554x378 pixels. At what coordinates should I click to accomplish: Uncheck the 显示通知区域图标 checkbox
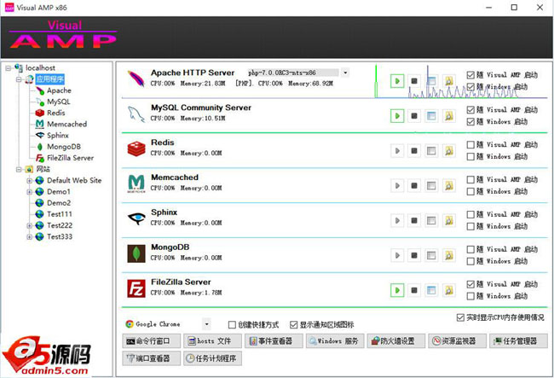coord(293,324)
